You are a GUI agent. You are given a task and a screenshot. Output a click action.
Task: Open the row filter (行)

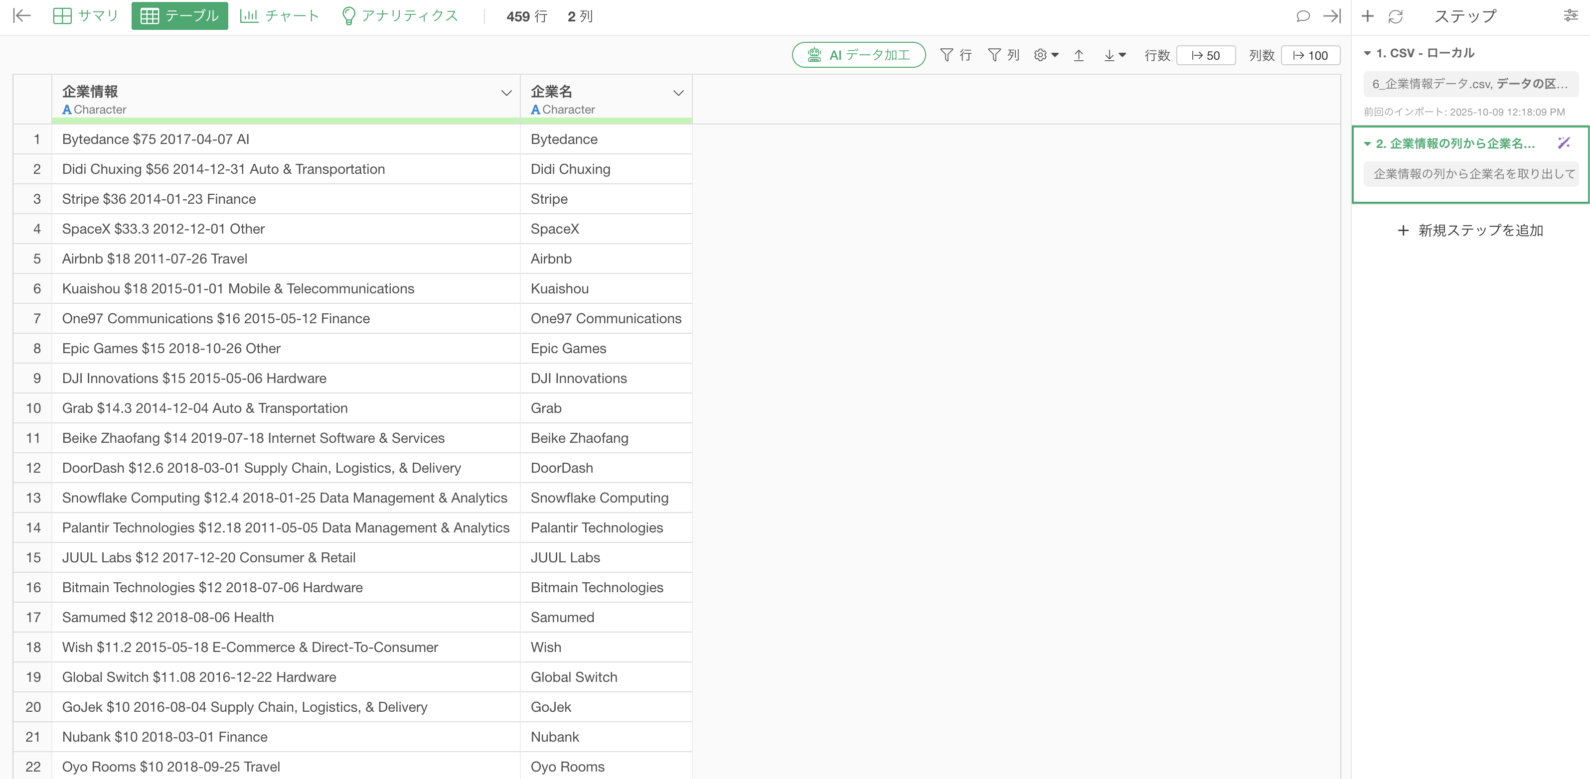[x=955, y=55]
